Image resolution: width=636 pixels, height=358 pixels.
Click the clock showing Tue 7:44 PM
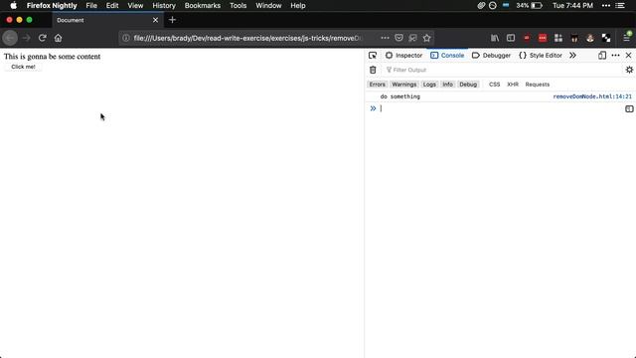(x=572, y=6)
